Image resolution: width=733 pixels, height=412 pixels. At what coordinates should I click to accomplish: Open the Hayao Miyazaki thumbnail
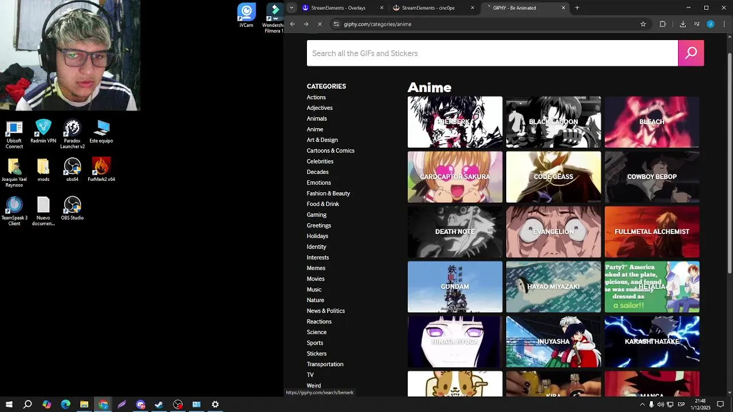pos(553,287)
